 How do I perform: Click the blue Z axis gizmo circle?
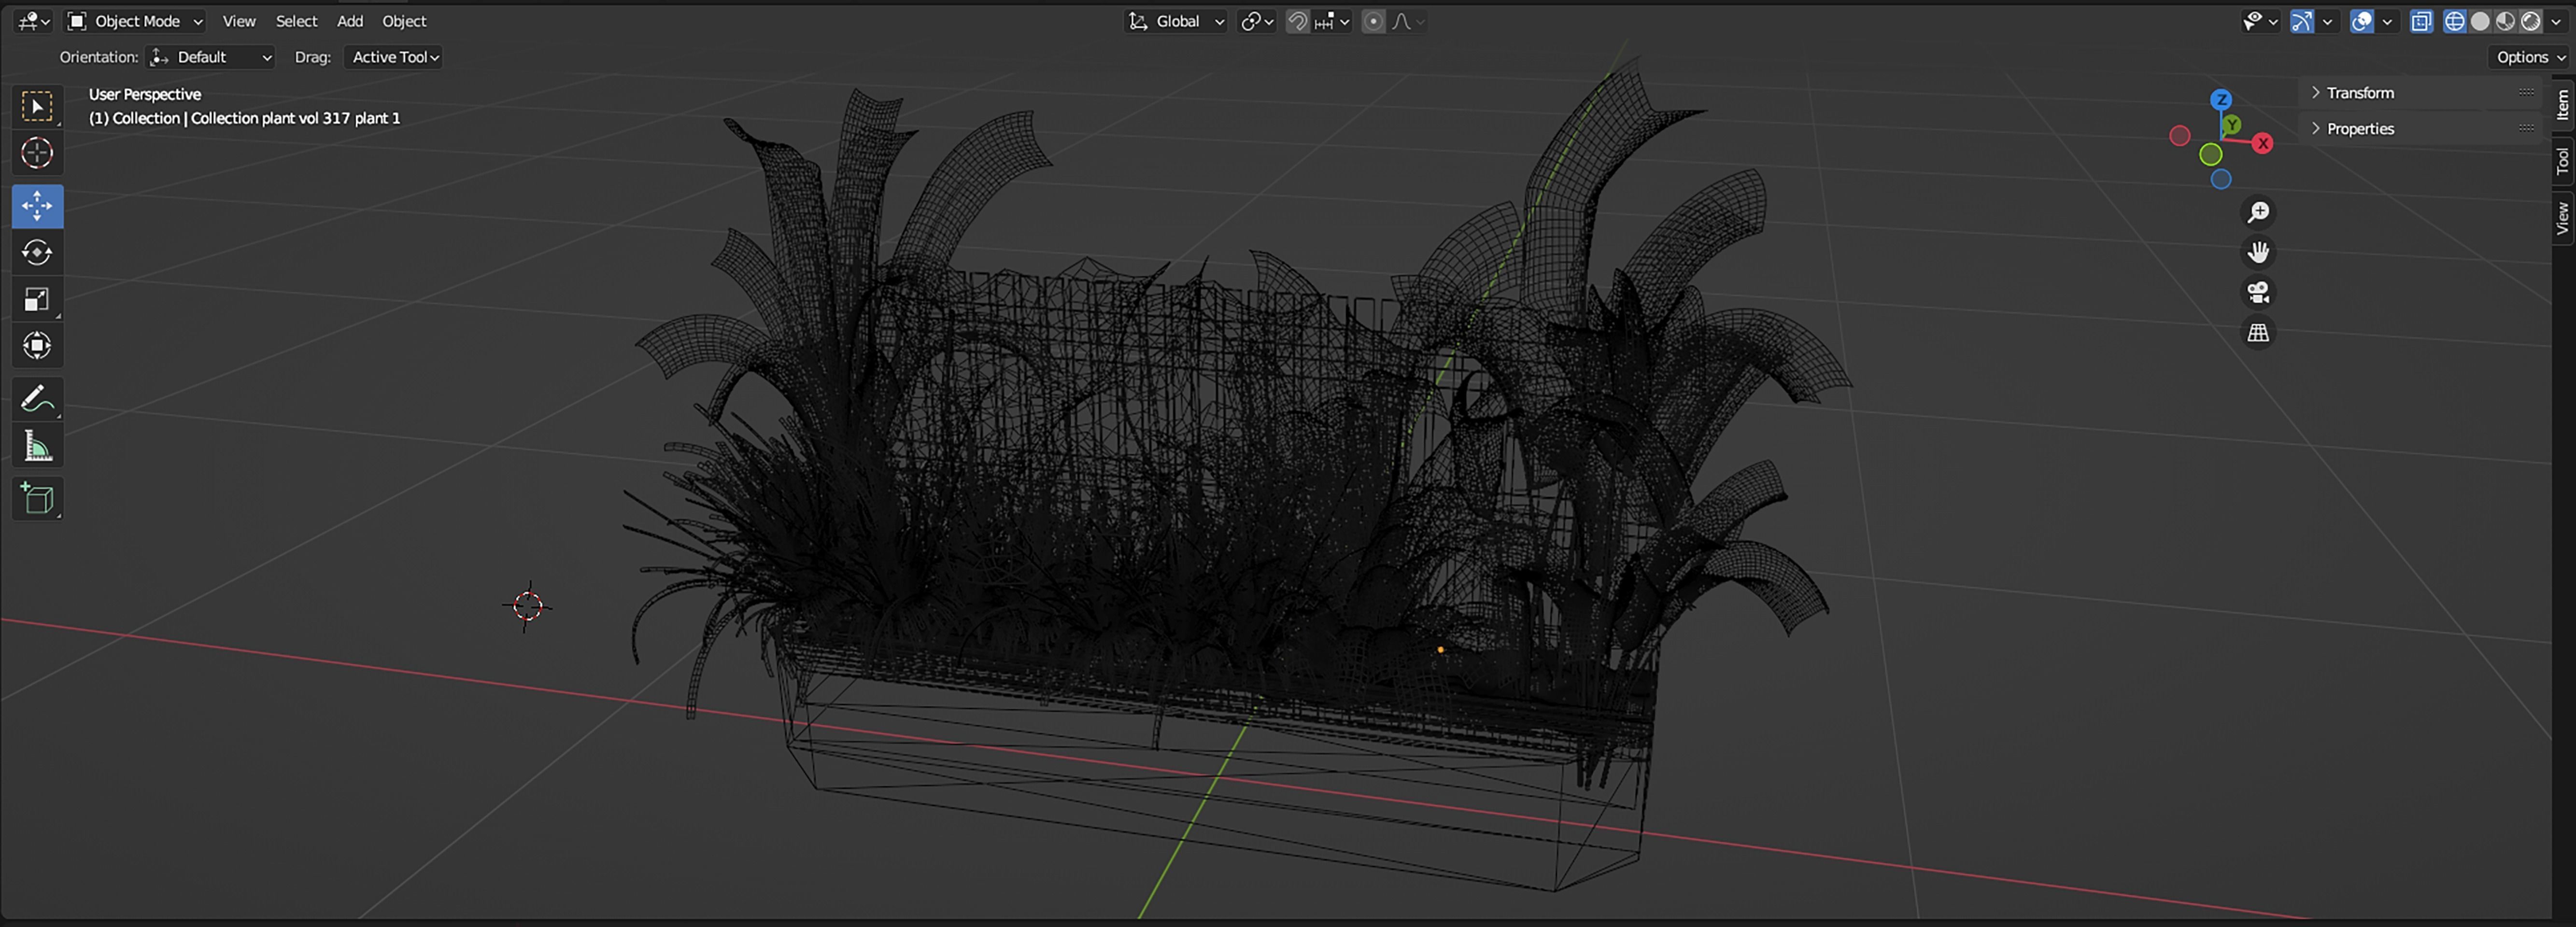(x=2221, y=99)
